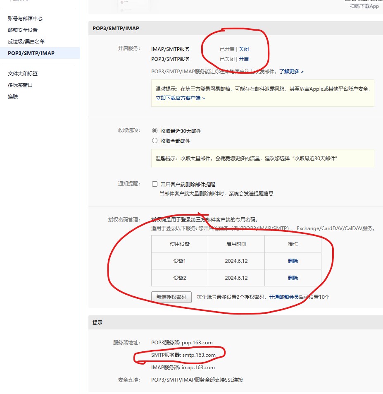This screenshot has height=394, width=383.
Task: Click the imap.163.com server address text
Action: (x=198, y=368)
